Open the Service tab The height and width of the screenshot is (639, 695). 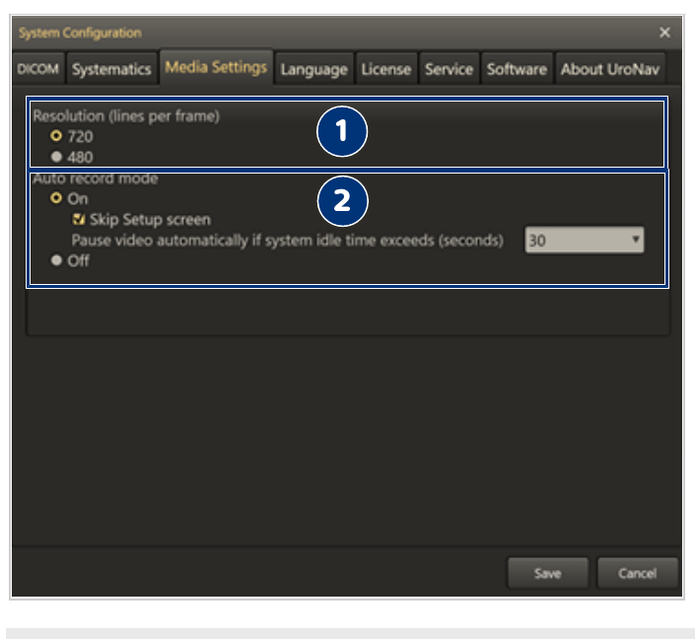pyautogui.click(x=449, y=69)
